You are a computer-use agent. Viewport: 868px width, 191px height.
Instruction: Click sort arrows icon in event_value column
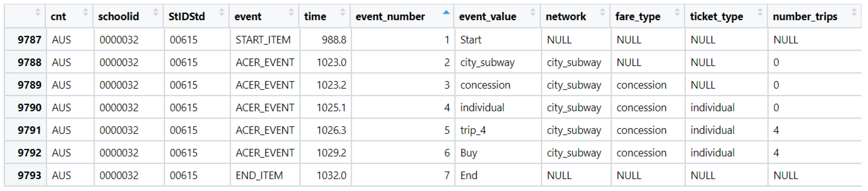coord(533,12)
